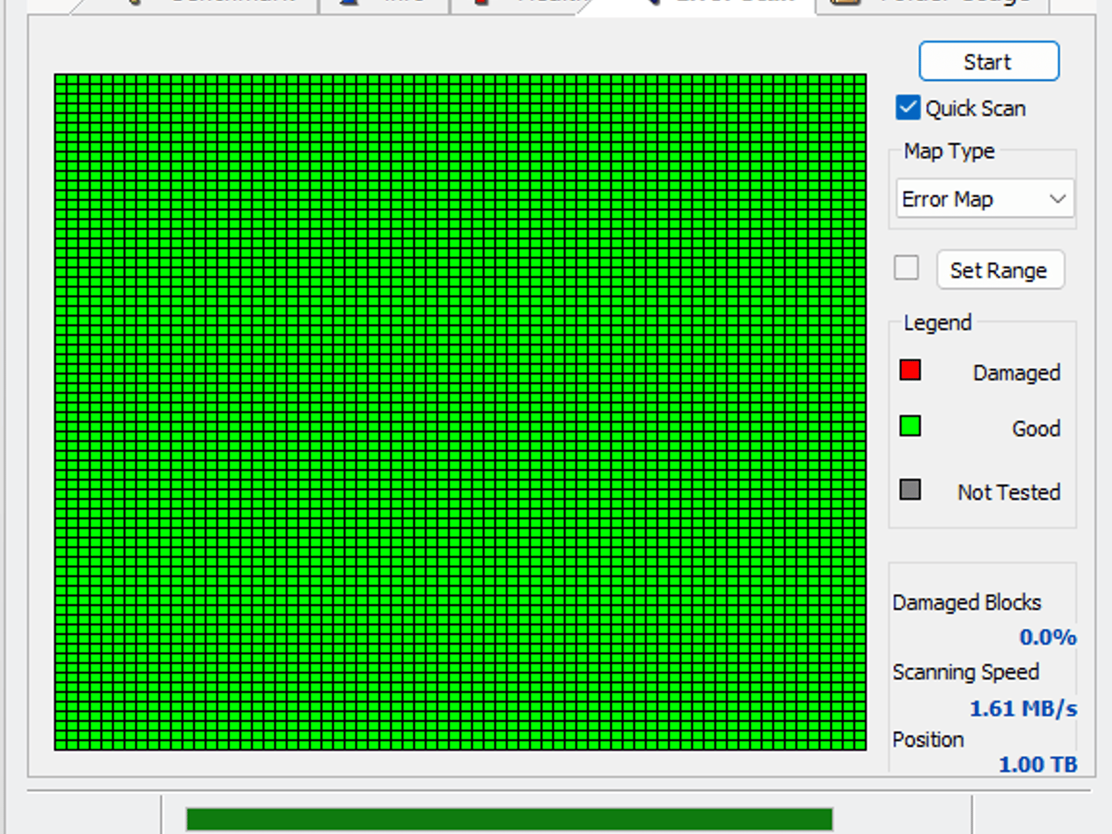
Task: Click the '0.0%' damaged blocks value
Action: click(1047, 637)
